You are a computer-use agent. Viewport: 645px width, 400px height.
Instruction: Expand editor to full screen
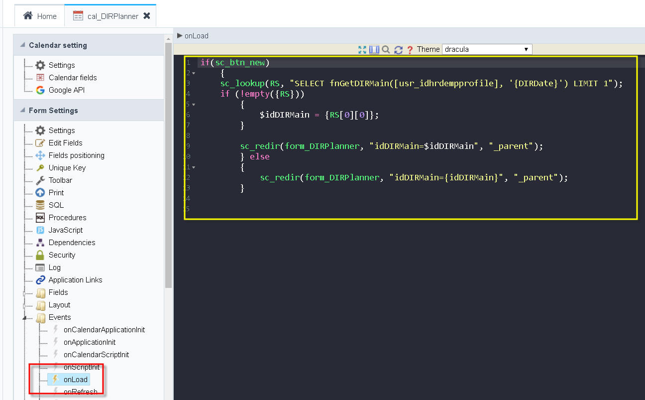coord(362,49)
